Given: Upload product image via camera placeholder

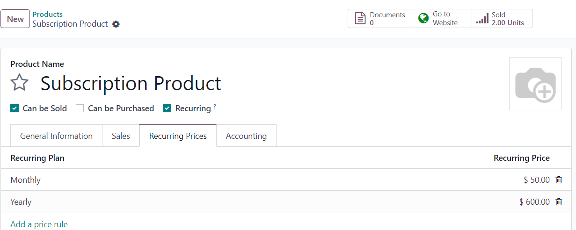Looking at the screenshot, I should [535, 84].
